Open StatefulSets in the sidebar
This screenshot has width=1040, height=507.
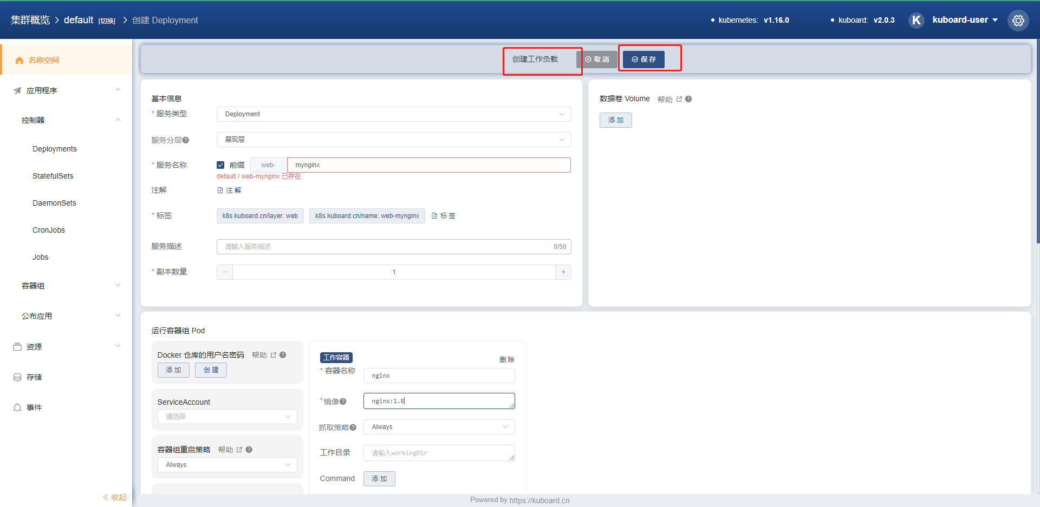53,176
